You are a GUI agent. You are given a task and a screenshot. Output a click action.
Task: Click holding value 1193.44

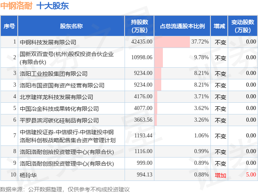pos(144,135)
